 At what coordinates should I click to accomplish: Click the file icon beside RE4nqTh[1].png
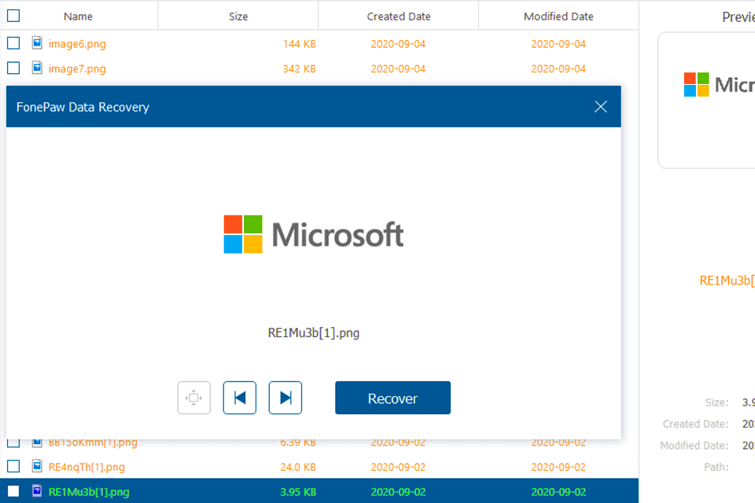click(37, 467)
